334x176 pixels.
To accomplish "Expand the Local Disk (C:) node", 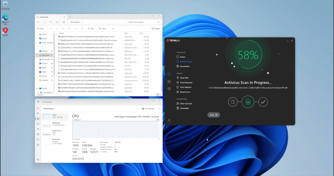I will 38,93.
